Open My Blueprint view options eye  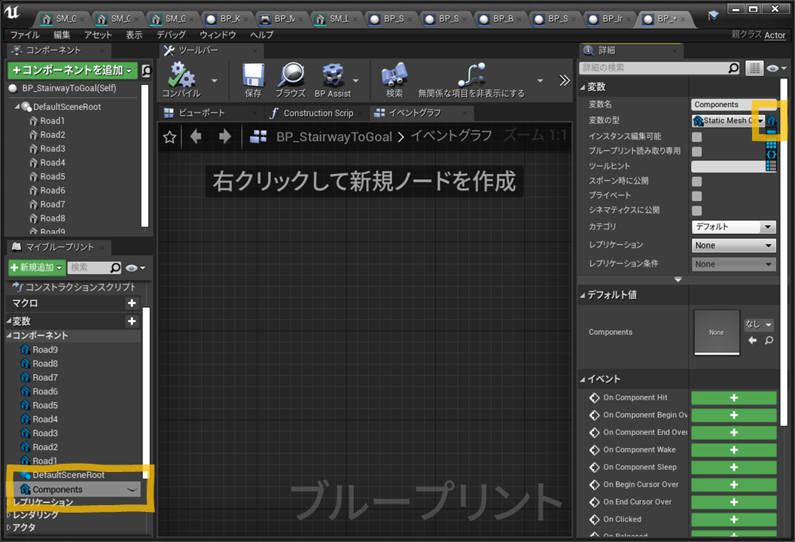(136, 268)
